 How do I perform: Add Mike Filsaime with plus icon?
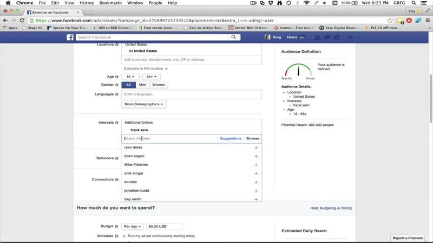(256, 165)
